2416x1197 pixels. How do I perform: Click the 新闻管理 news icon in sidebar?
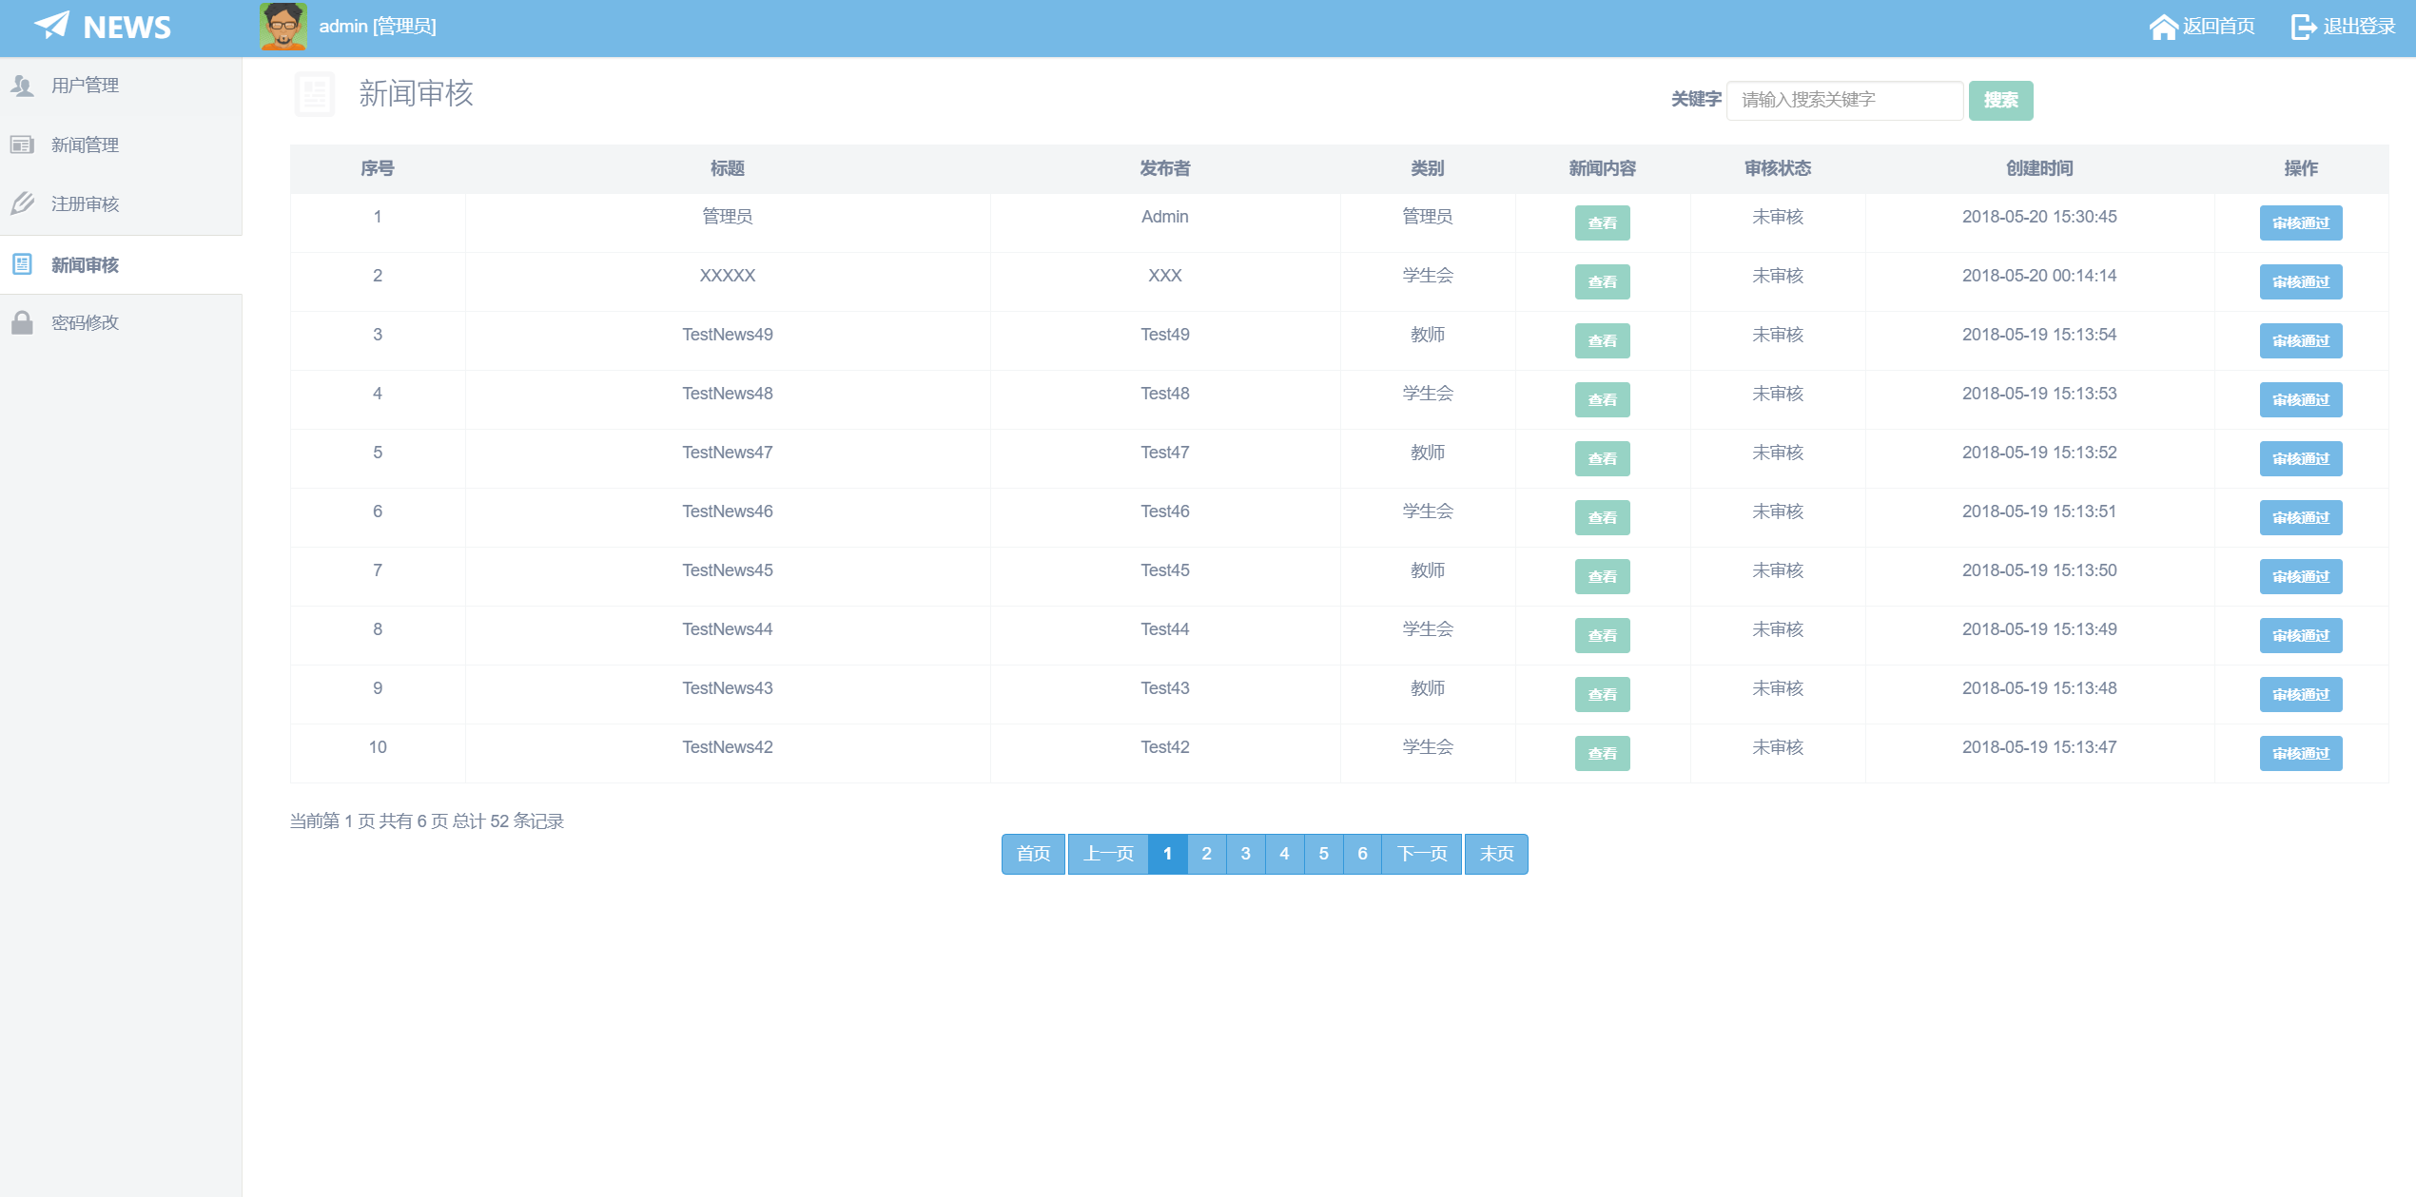point(23,145)
